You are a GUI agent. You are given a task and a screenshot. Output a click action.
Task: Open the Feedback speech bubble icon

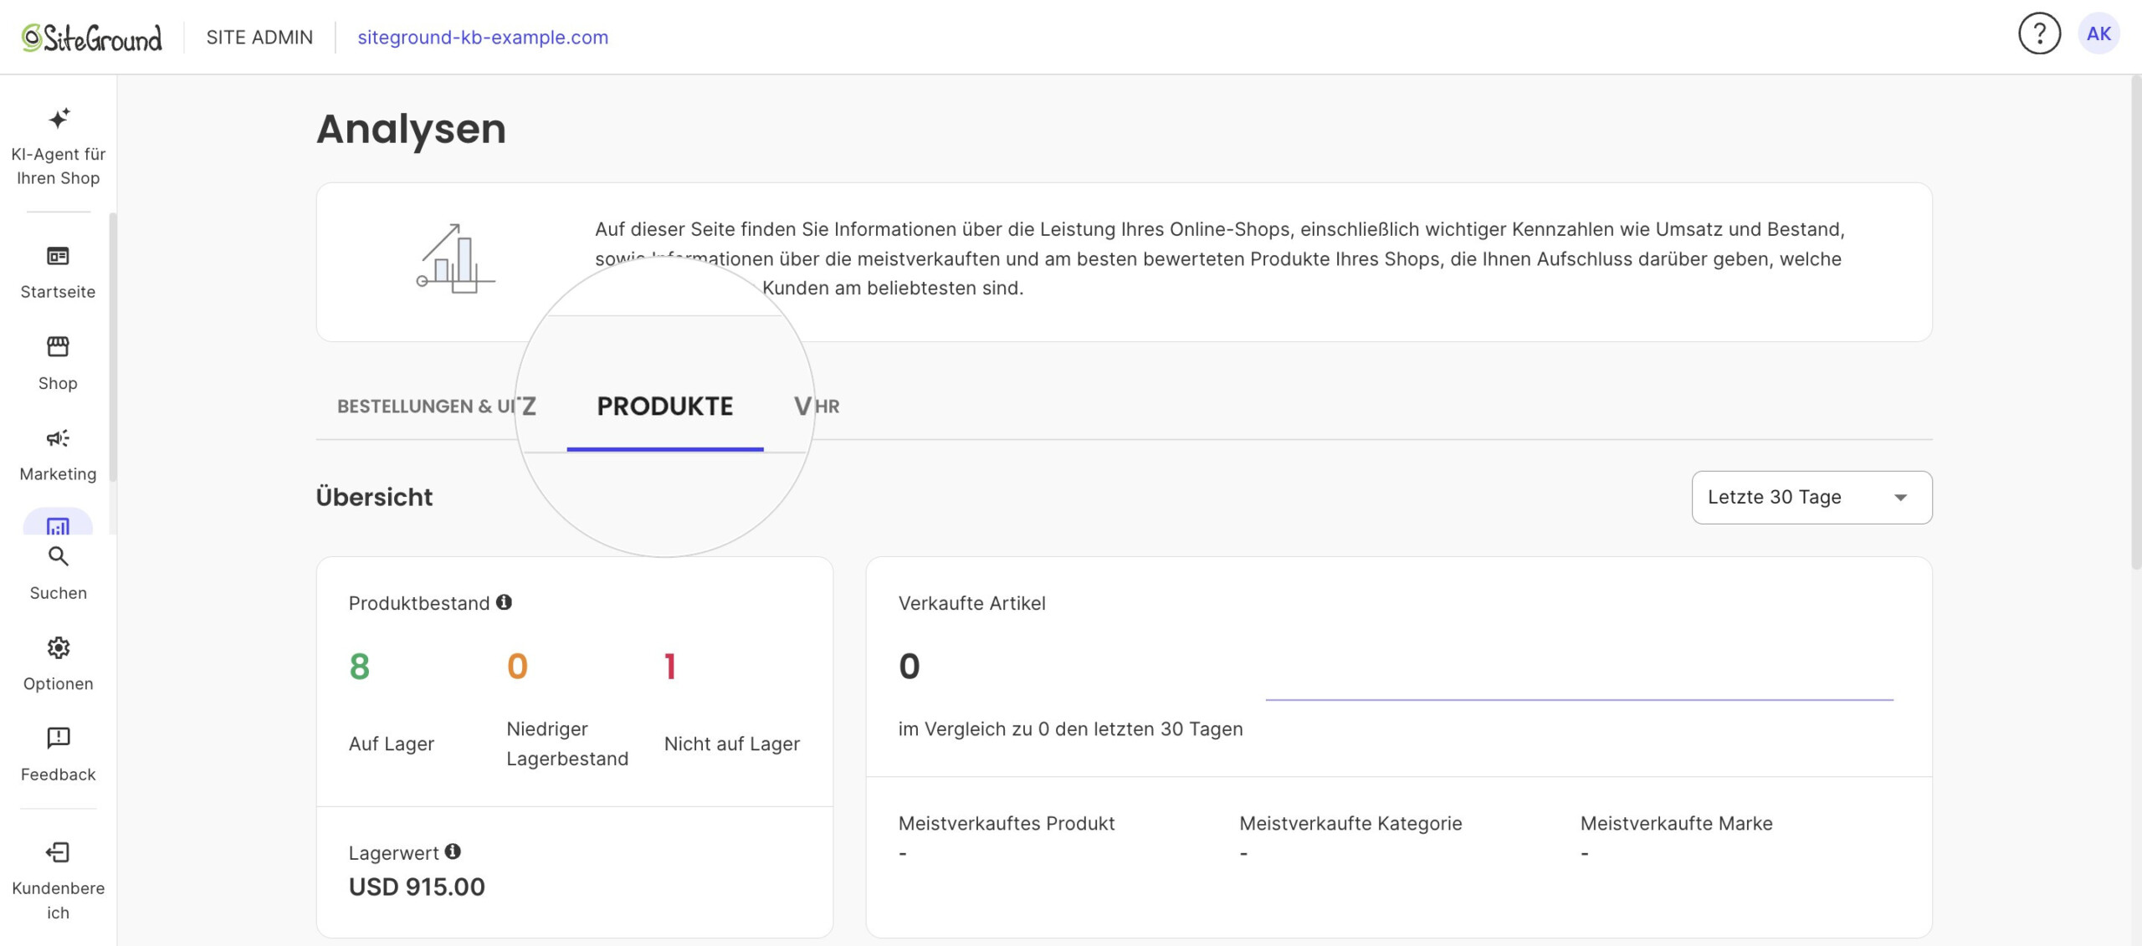point(58,738)
